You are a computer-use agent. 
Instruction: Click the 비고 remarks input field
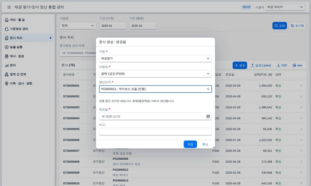click(155, 132)
